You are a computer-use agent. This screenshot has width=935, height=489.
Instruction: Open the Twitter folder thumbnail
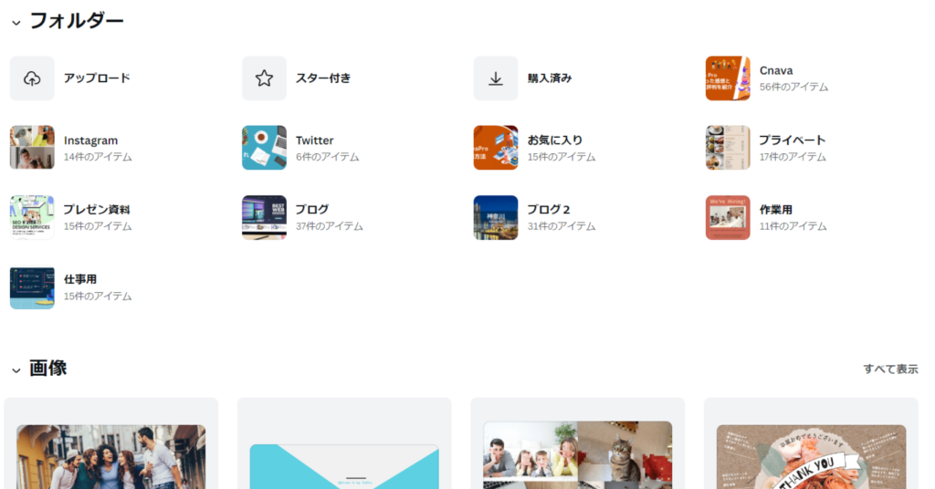[264, 147]
